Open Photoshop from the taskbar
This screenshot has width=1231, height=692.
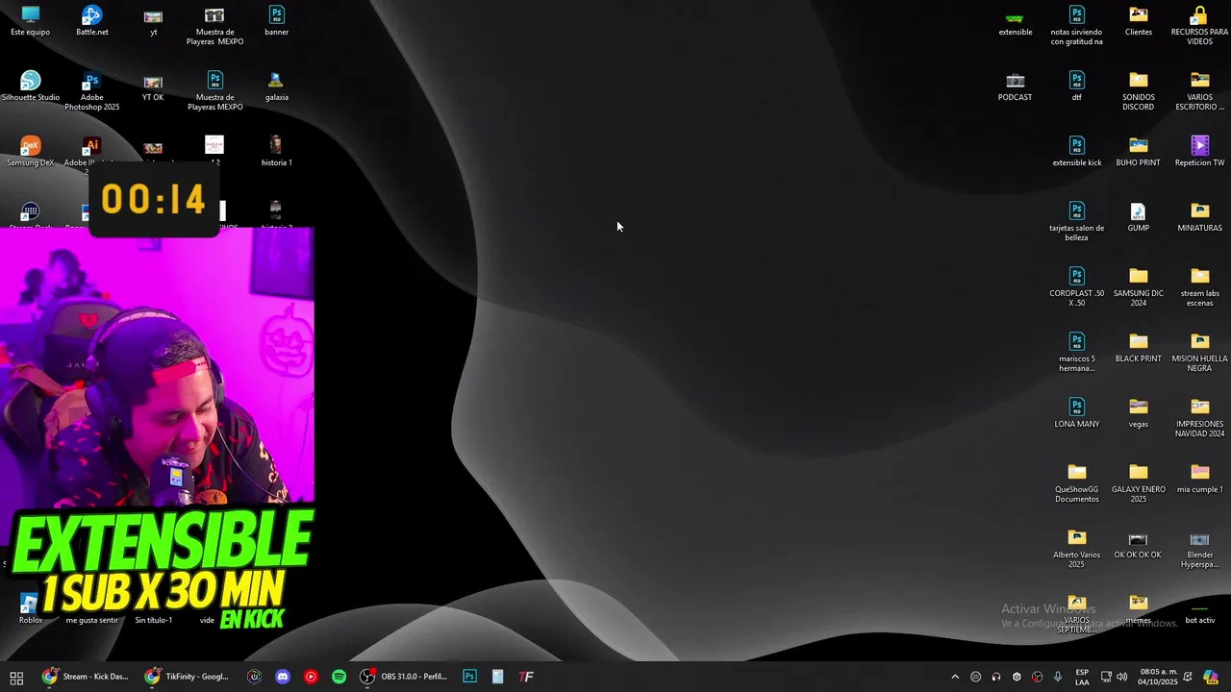click(x=469, y=677)
